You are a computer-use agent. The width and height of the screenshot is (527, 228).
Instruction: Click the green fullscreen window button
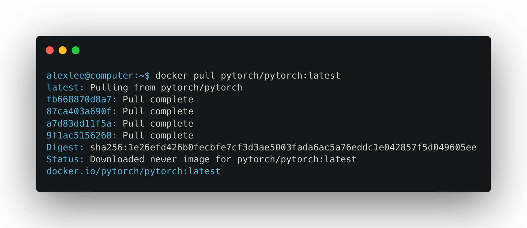[75, 50]
